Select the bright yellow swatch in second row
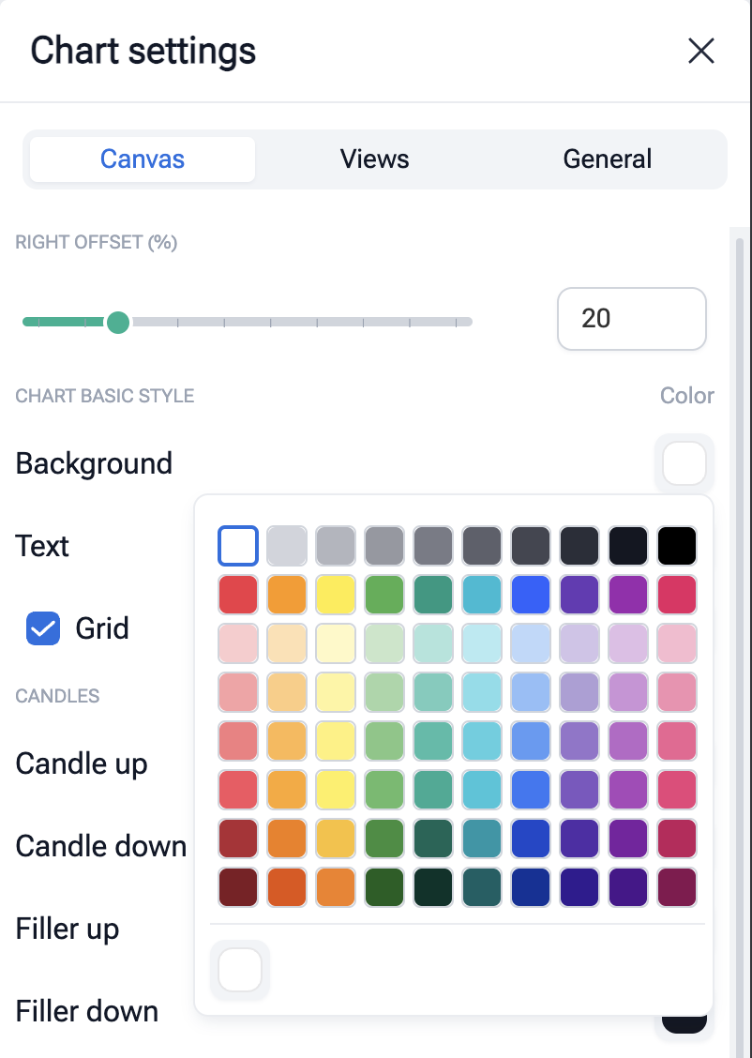 tap(336, 594)
